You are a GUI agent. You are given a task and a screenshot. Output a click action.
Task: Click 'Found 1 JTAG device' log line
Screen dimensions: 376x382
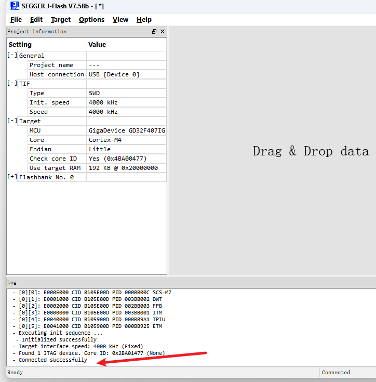pyautogui.click(x=89, y=353)
